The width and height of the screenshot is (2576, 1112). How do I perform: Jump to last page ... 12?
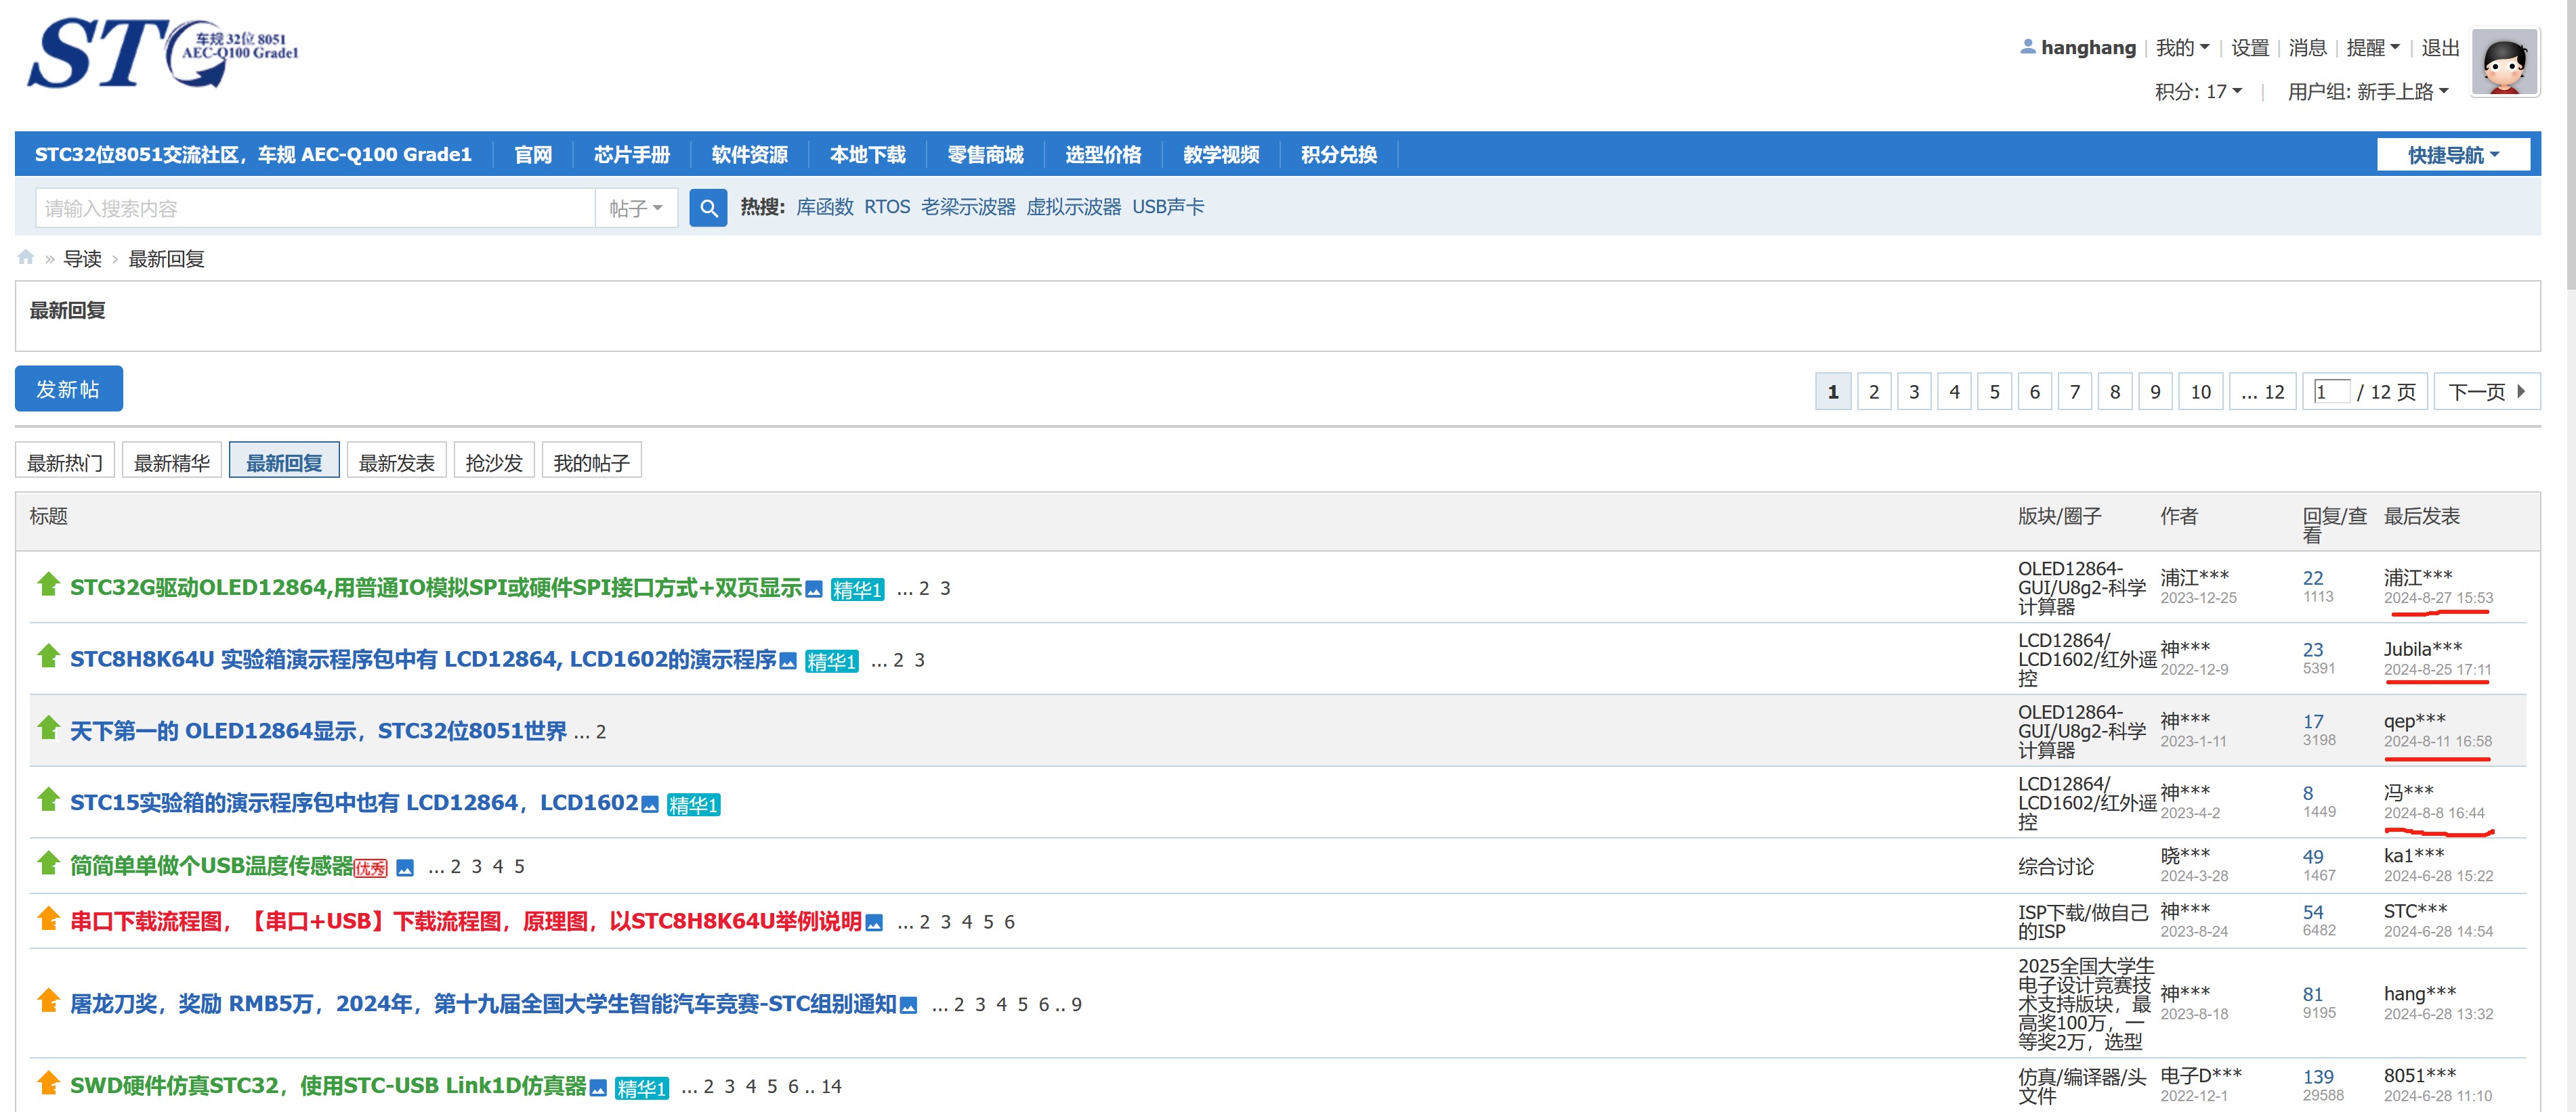2262,392
